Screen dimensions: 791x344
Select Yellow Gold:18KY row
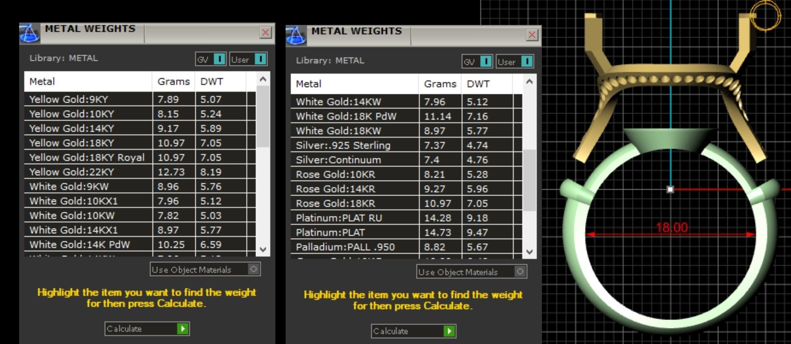(x=140, y=143)
